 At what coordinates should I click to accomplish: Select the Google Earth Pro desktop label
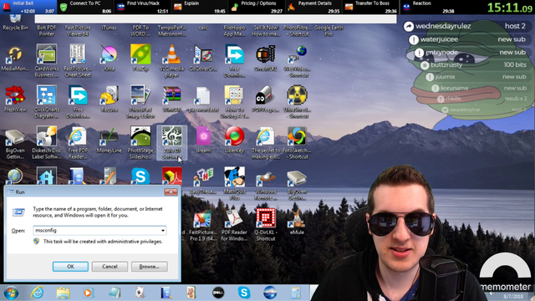coord(329,31)
